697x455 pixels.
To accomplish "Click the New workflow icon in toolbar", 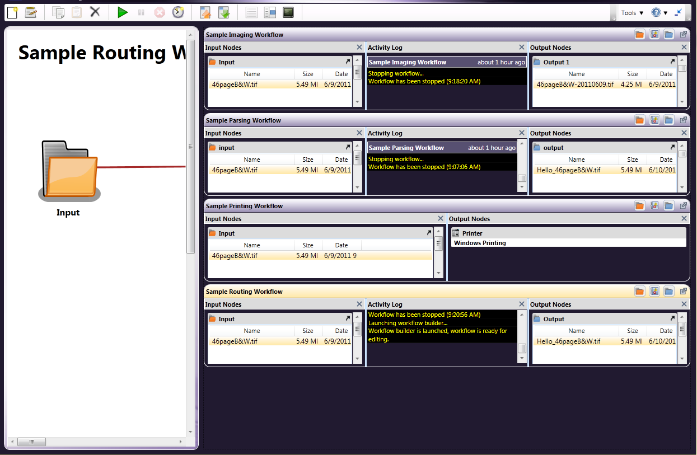I will pos(12,12).
